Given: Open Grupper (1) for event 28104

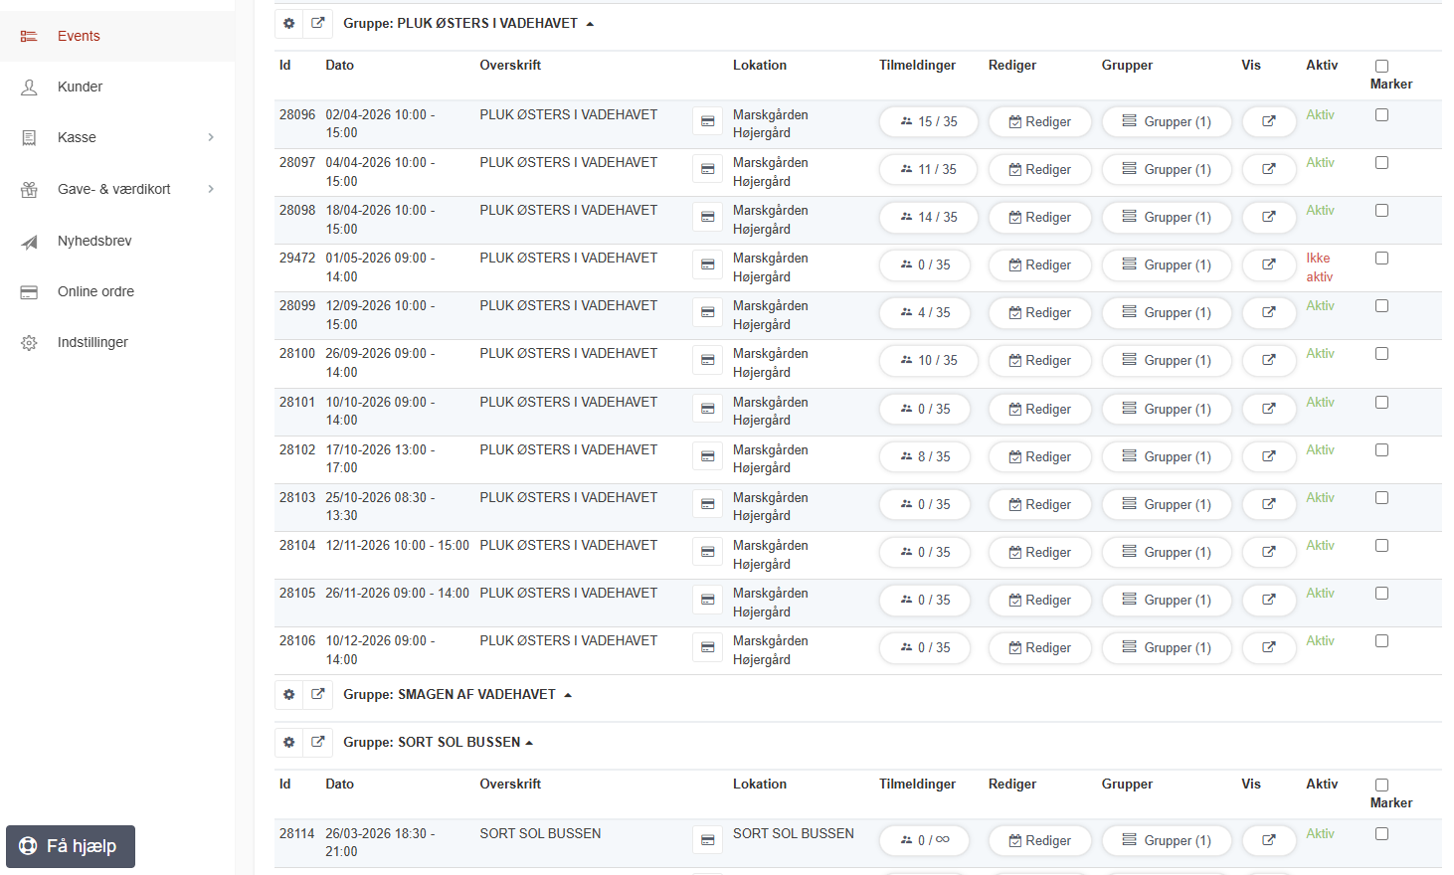Looking at the screenshot, I should (x=1167, y=552).
